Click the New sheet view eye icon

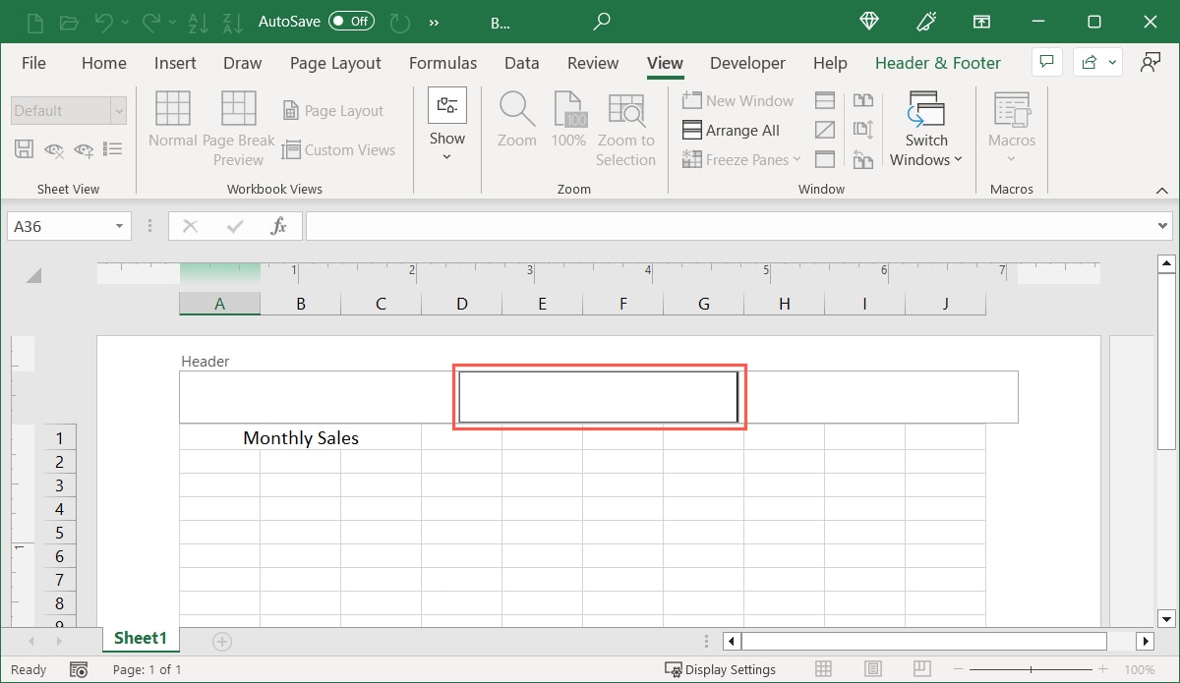[84, 150]
